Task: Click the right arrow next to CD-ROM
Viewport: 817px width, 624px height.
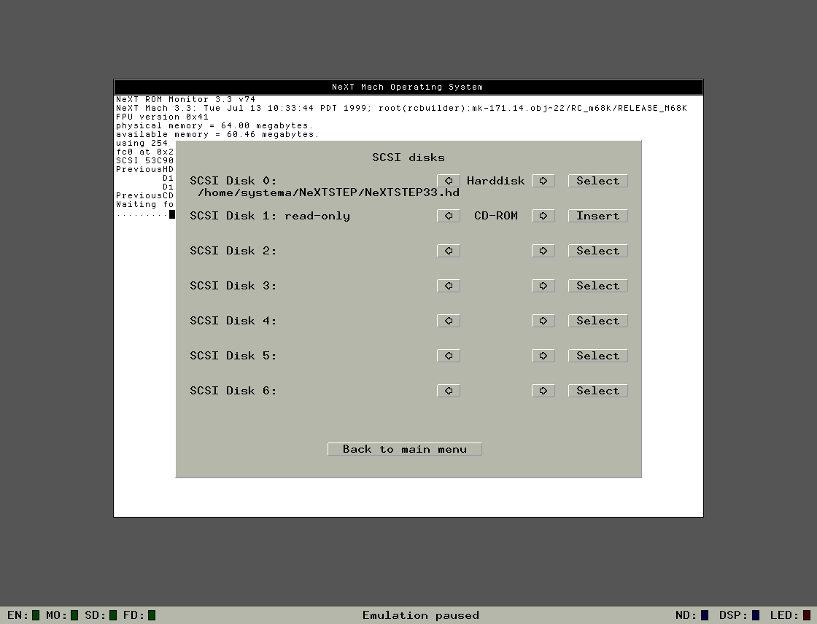Action: [x=543, y=215]
